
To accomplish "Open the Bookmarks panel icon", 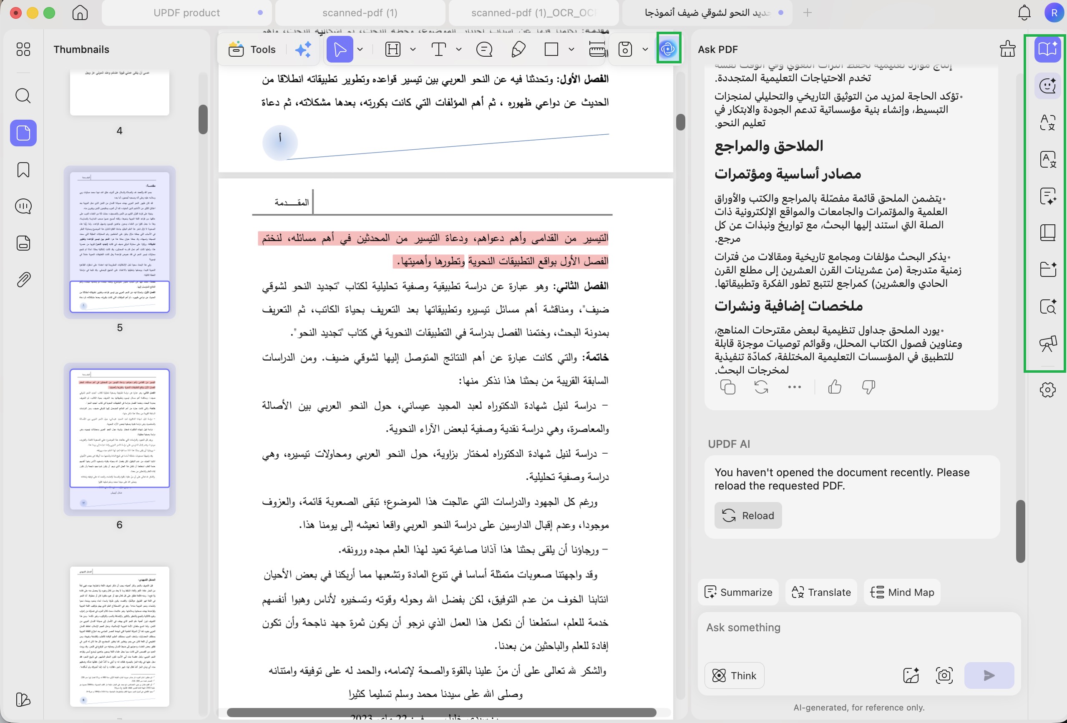I will (x=23, y=170).
